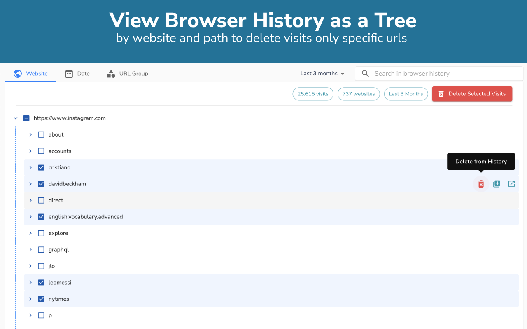Select the nytimes tree row
Screen dimensions: 527x329
tap(271, 299)
